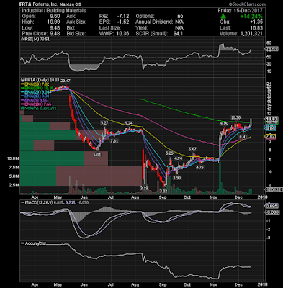Click the Jul label below the price chart
Image resolution: width=283 pixels, height=288 pixels.
[x=111, y=197]
